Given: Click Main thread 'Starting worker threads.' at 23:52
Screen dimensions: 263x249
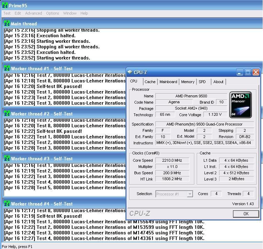Looking at the screenshot, I should (47, 58).
